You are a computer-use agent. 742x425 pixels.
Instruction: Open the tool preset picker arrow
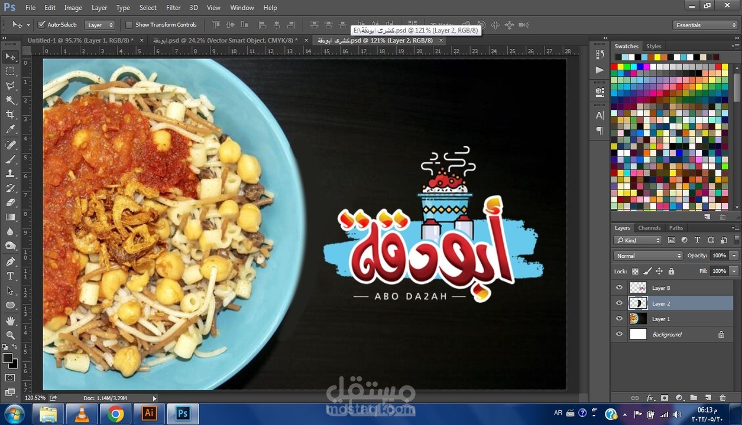coord(28,25)
